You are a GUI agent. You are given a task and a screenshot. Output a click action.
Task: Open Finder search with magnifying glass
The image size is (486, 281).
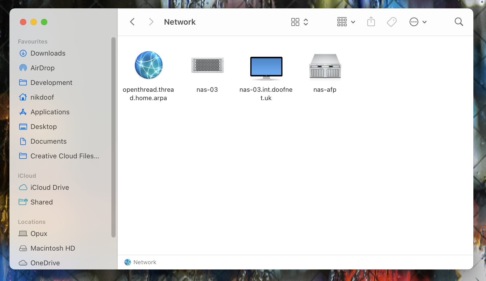click(459, 22)
